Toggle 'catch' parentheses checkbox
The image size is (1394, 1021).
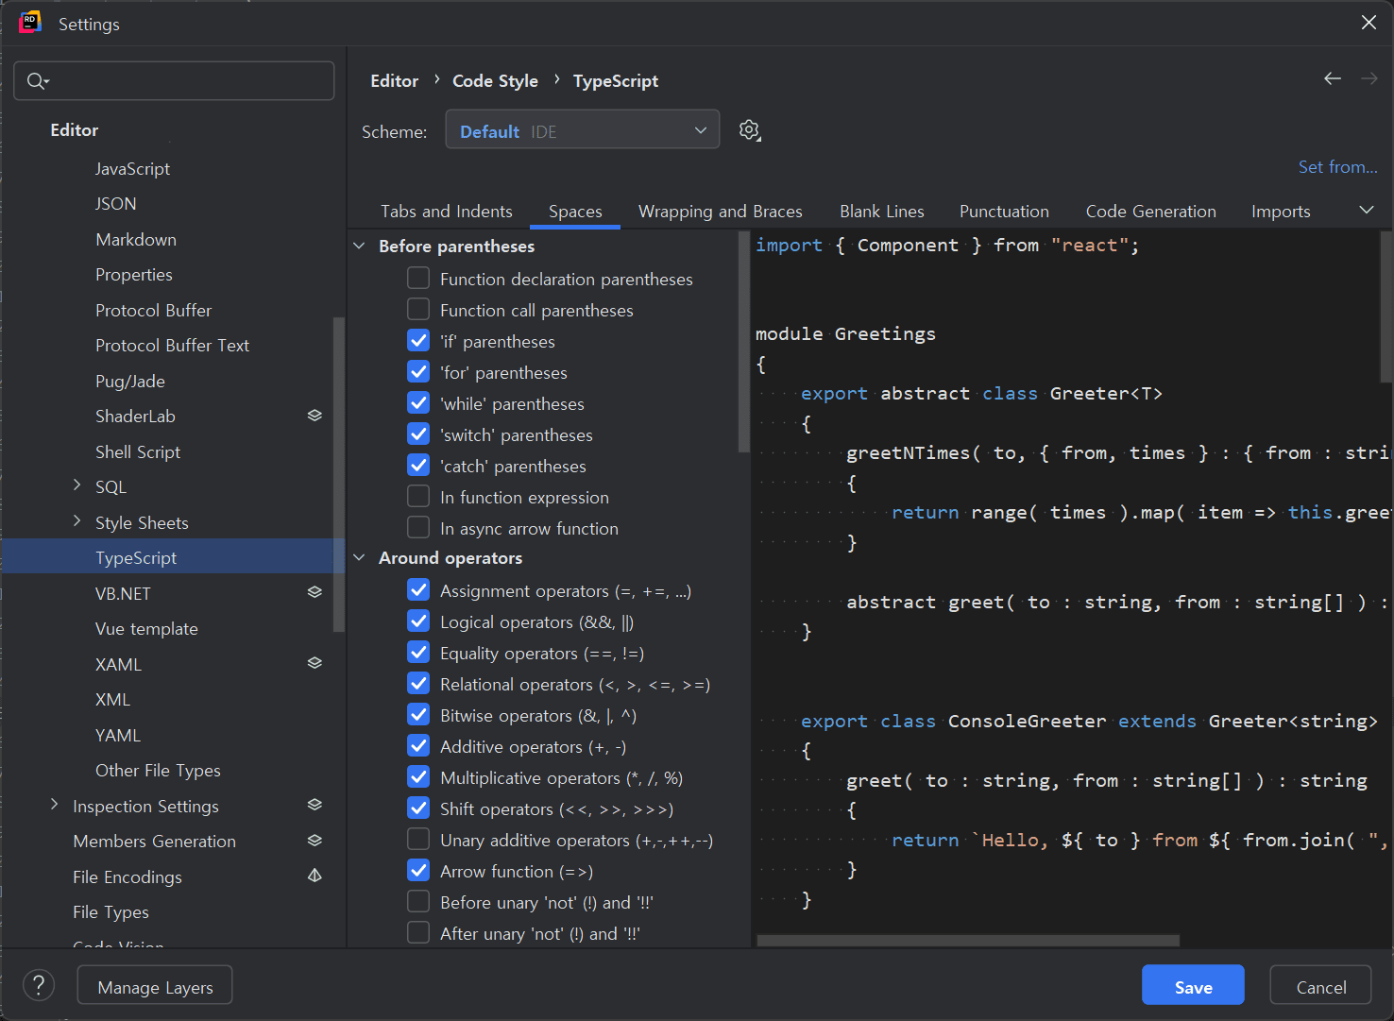click(418, 466)
